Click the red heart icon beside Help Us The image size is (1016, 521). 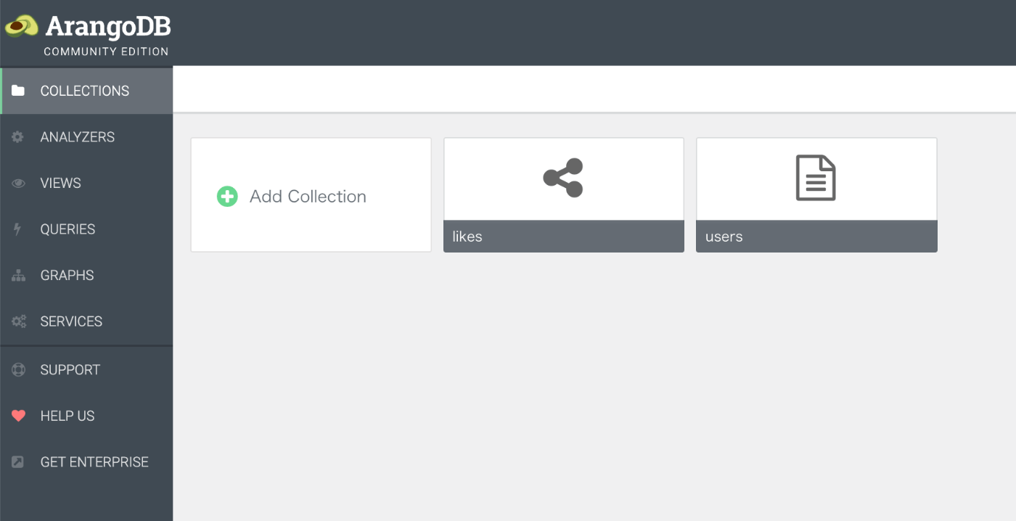18,417
